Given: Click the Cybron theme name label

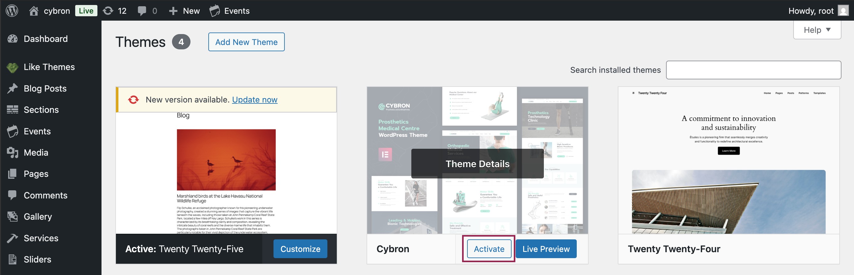Looking at the screenshot, I should (393, 249).
